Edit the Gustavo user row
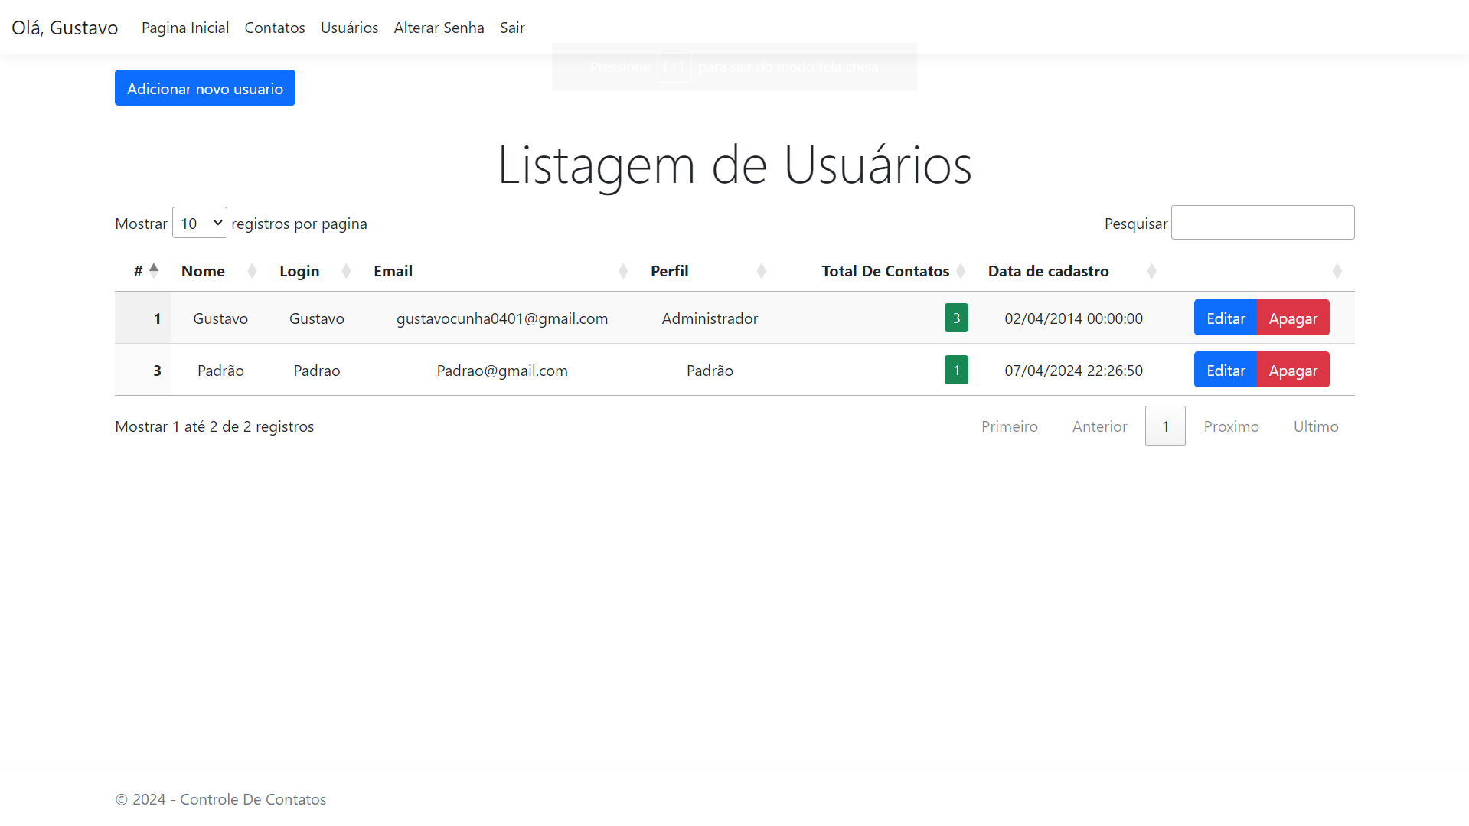The image size is (1469, 826). (x=1225, y=318)
